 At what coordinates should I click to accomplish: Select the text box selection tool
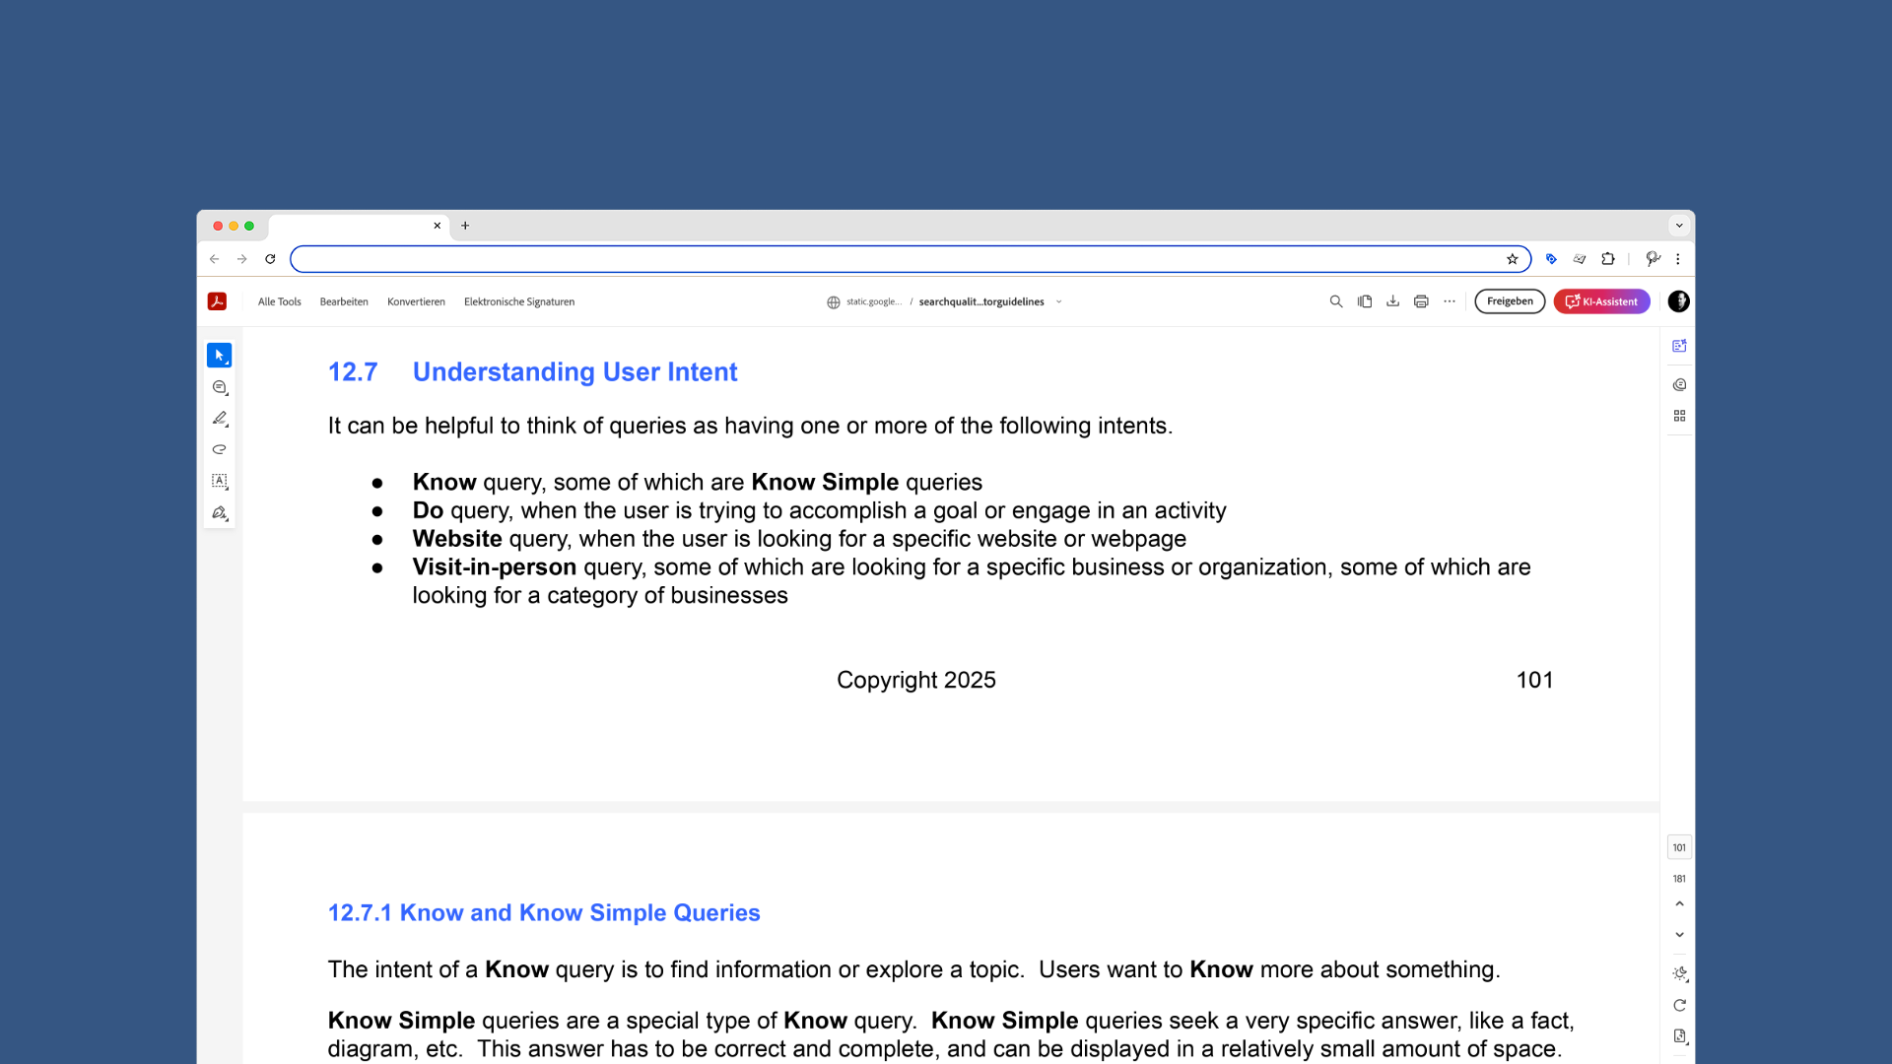(219, 481)
